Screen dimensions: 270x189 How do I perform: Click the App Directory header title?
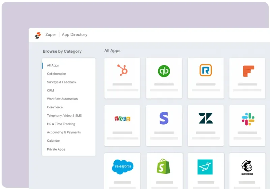(x=74, y=35)
